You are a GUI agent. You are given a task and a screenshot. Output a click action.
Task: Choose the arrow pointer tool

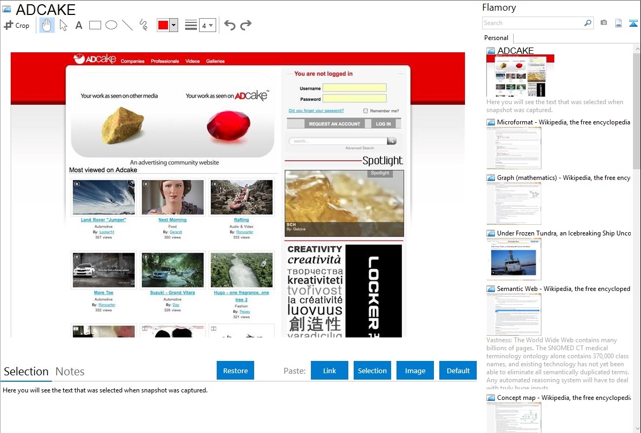pos(63,25)
